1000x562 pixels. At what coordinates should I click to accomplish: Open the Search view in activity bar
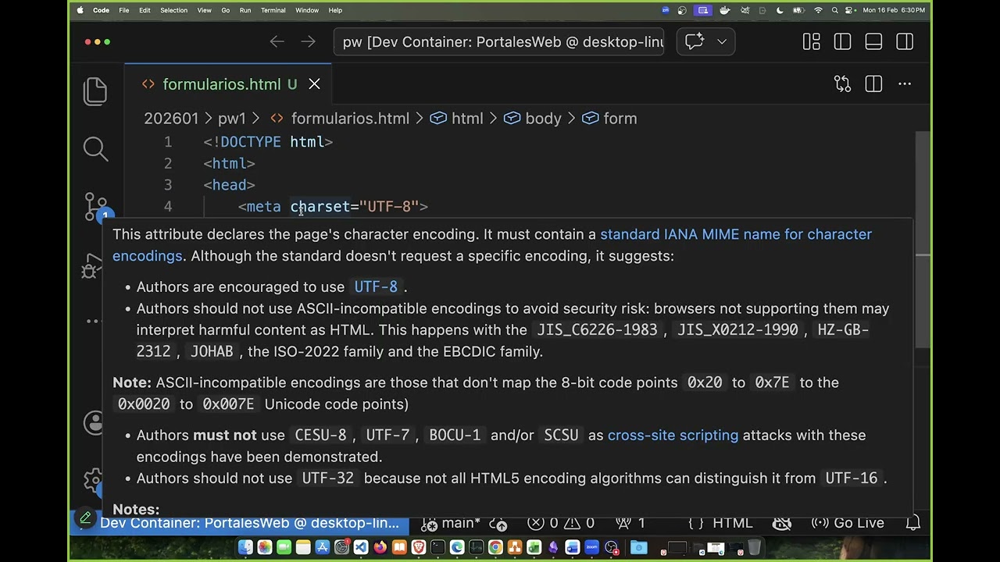click(95, 148)
